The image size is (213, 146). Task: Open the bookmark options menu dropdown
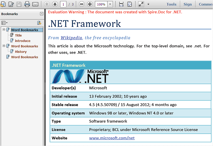coord(4,23)
